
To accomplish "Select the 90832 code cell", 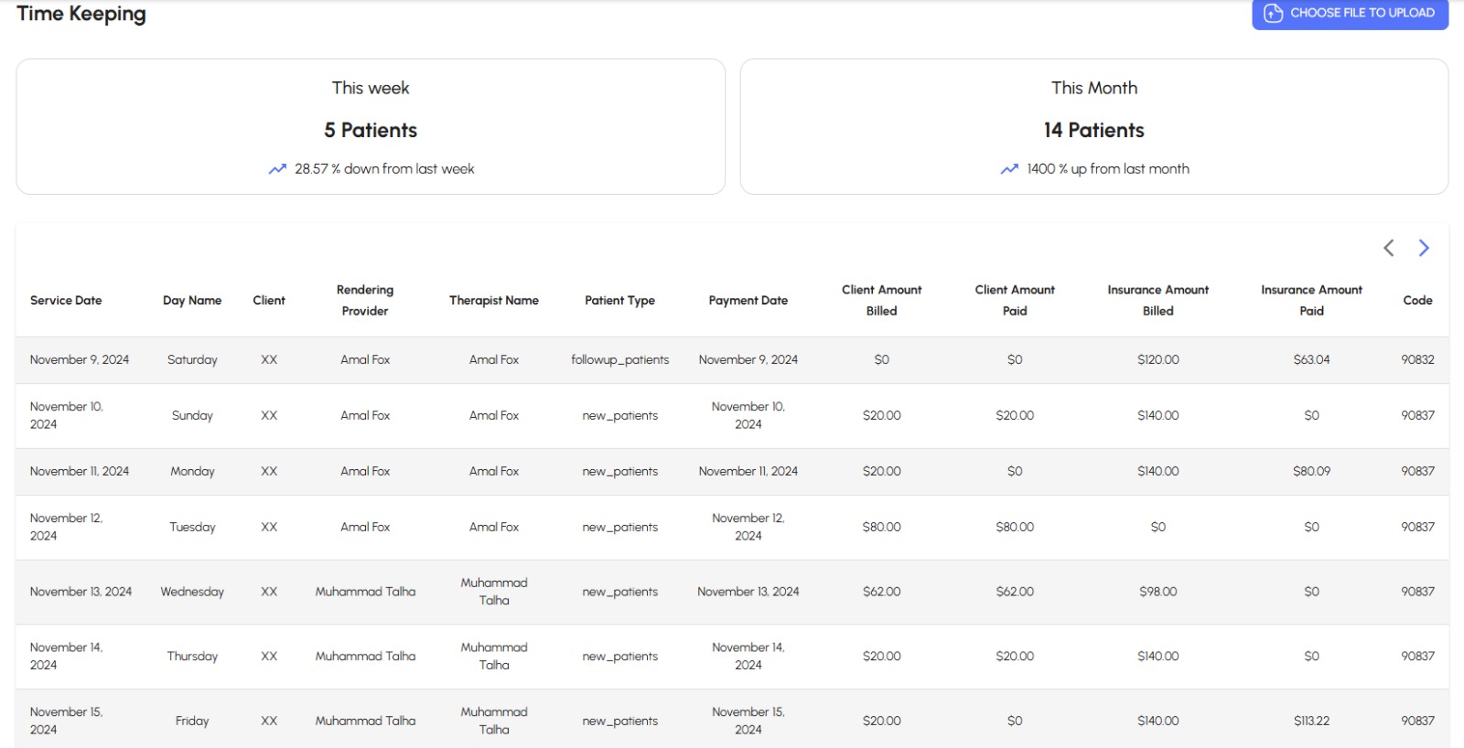I will click(1417, 359).
